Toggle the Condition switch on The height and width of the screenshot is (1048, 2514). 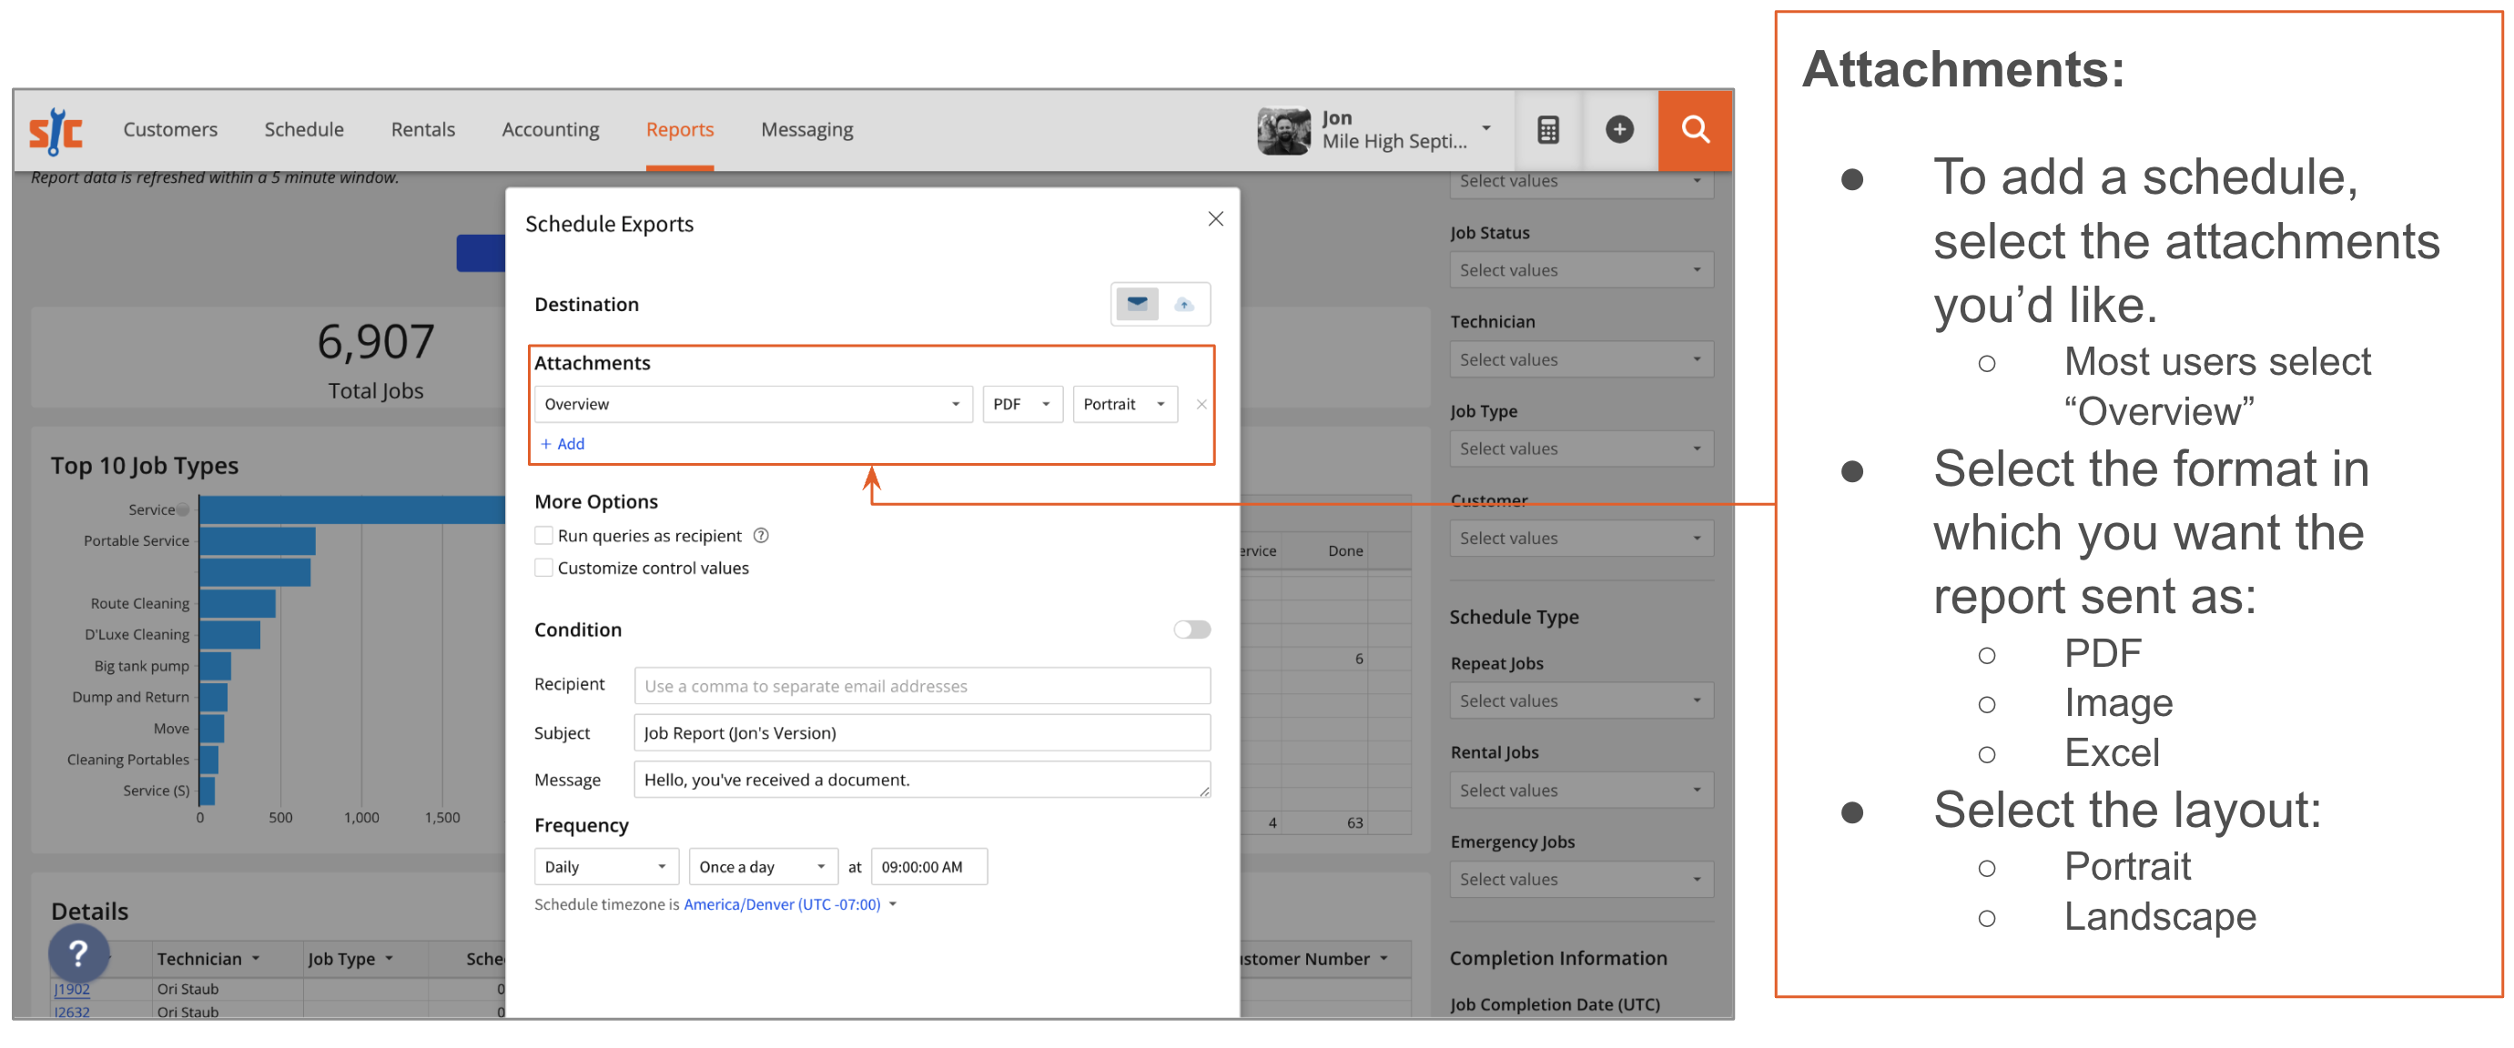1191,630
